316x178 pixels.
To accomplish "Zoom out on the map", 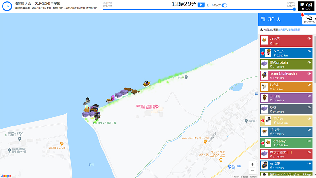I will [252, 171].
